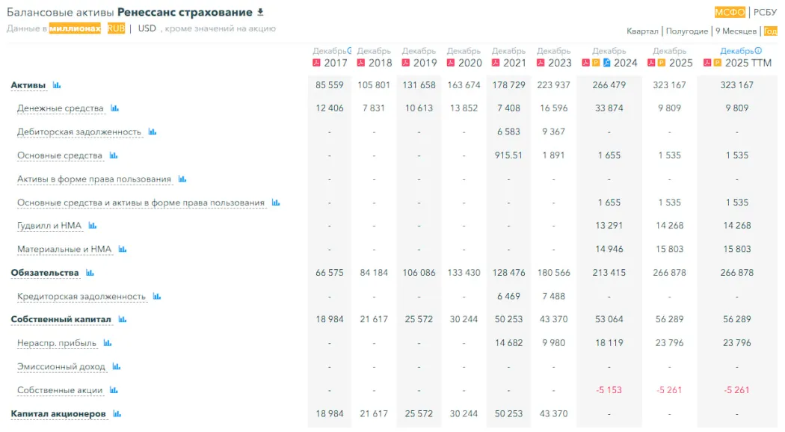The height and width of the screenshot is (432, 785).
Task: Select the МСФО reporting standard
Action: [x=730, y=12]
